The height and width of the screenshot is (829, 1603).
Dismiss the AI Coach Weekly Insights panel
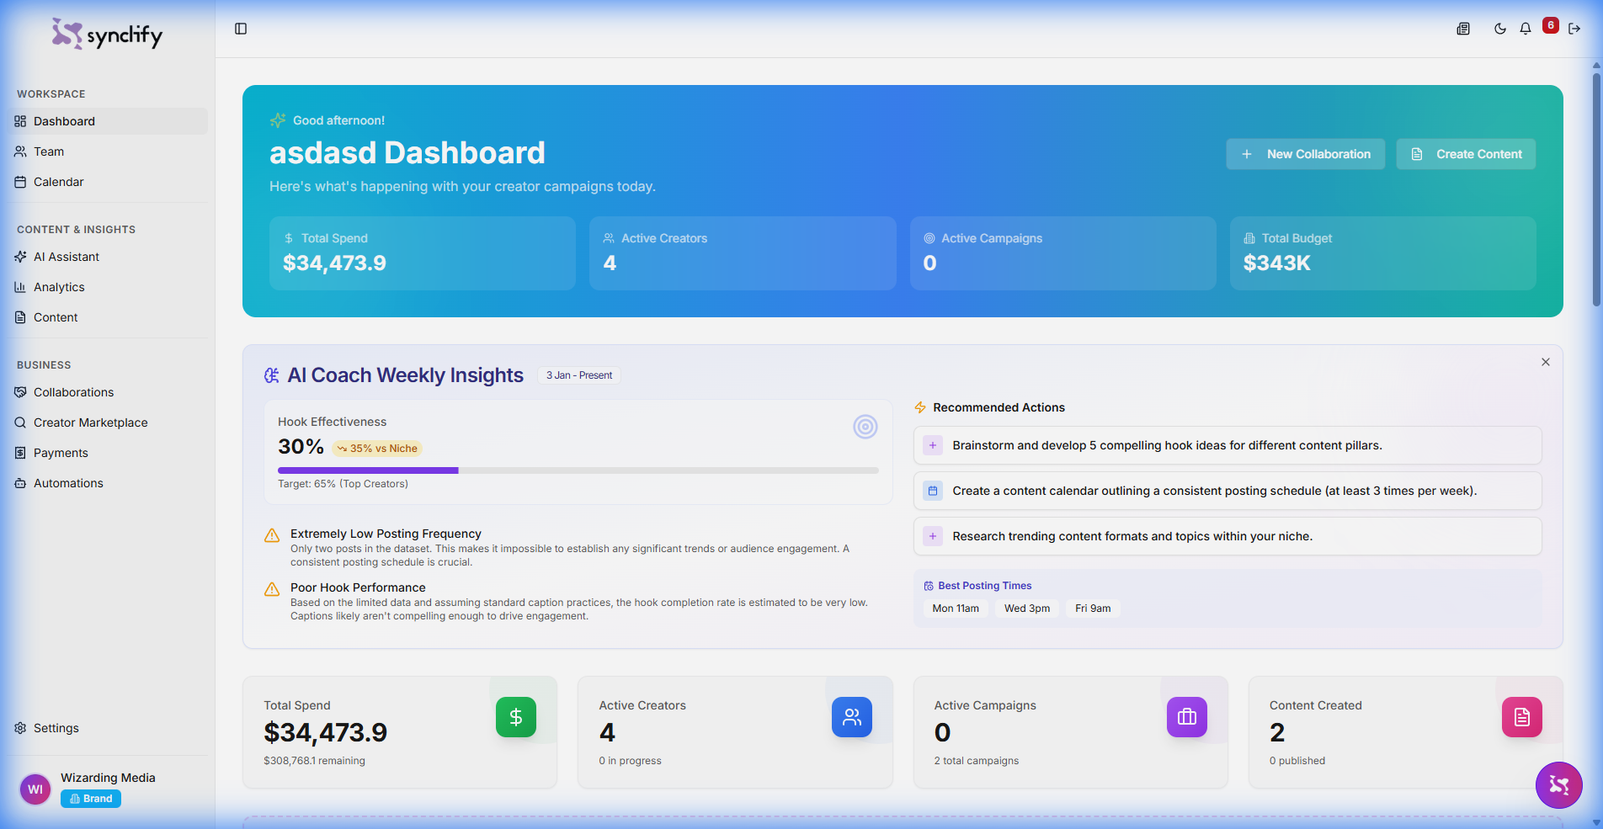[1545, 362]
